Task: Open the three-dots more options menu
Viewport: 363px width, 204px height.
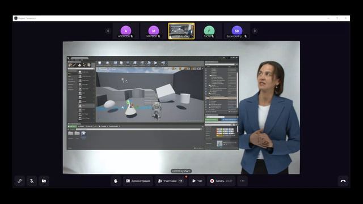Action: click(x=242, y=181)
